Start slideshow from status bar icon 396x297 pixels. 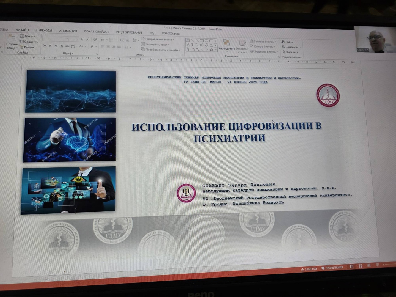pos(377,265)
